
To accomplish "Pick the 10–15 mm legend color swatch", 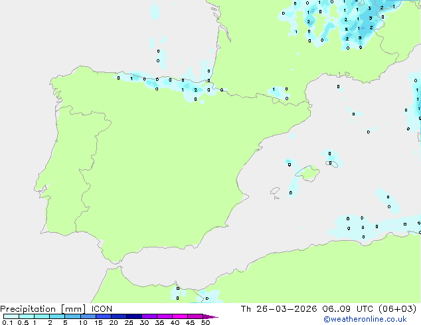I will pyautogui.click(x=88, y=316).
